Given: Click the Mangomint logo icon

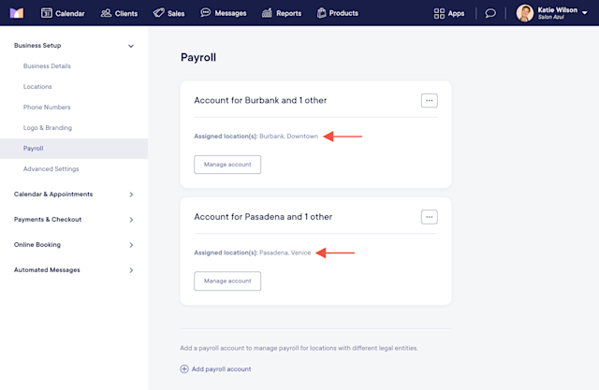Looking at the screenshot, I should tap(17, 13).
